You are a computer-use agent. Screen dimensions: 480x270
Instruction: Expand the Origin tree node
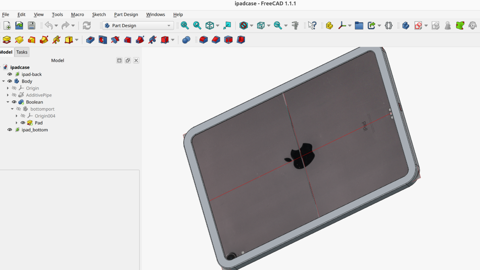[x=8, y=88]
